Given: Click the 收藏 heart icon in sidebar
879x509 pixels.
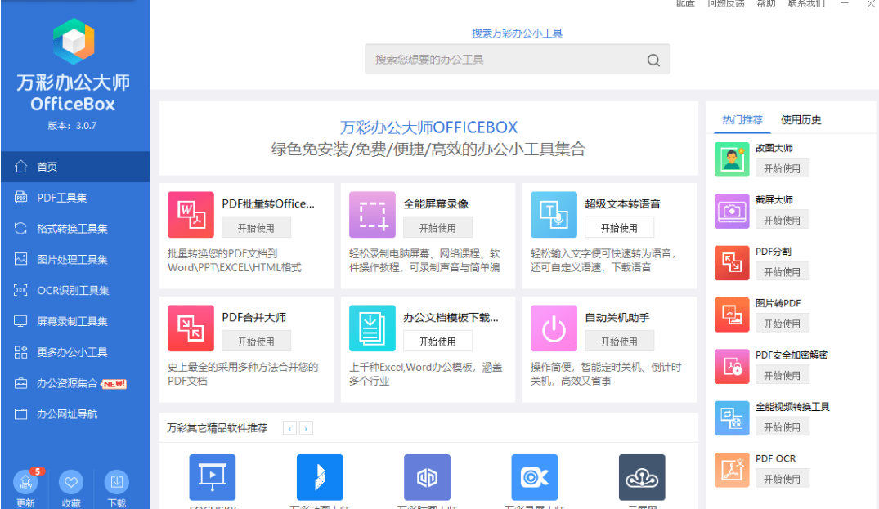Looking at the screenshot, I should pyautogui.click(x=71, y=482).
